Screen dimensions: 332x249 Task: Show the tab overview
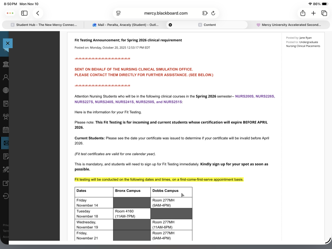[x=324, y=13]
